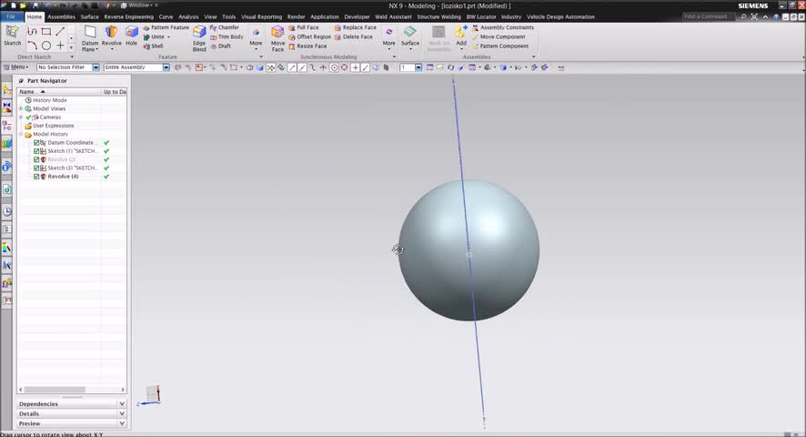Click Move Component button
The image size is (806, 437).
pyautogui.click(x=499, y=36)
